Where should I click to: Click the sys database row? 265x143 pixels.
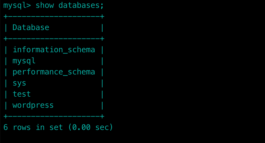pos(19,83)
